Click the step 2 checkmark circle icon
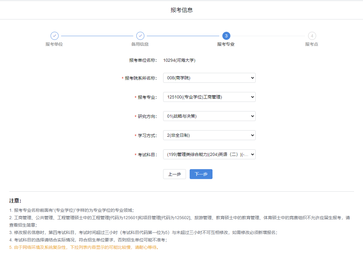The height and width of the screenshot is (263, 363). click(x=140, y=36)
